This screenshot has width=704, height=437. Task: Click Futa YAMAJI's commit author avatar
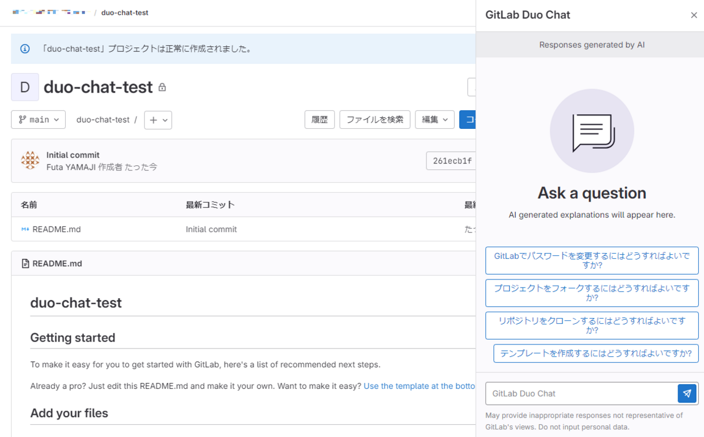coord(30,161)
